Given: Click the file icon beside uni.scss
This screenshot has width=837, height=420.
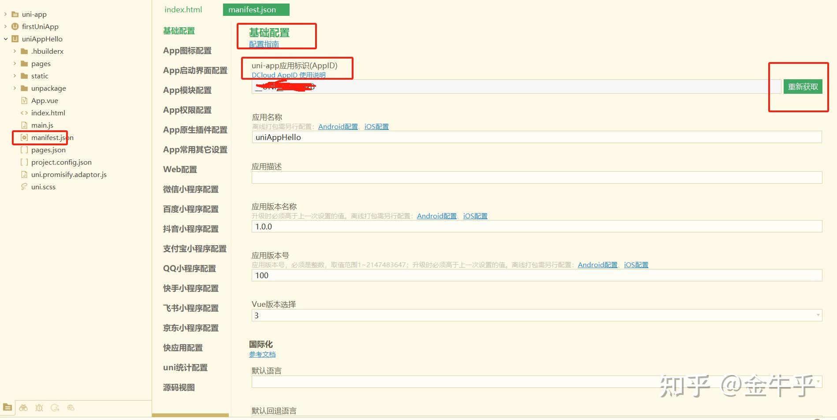Looking at the screenshot, I should pos(24,187).
